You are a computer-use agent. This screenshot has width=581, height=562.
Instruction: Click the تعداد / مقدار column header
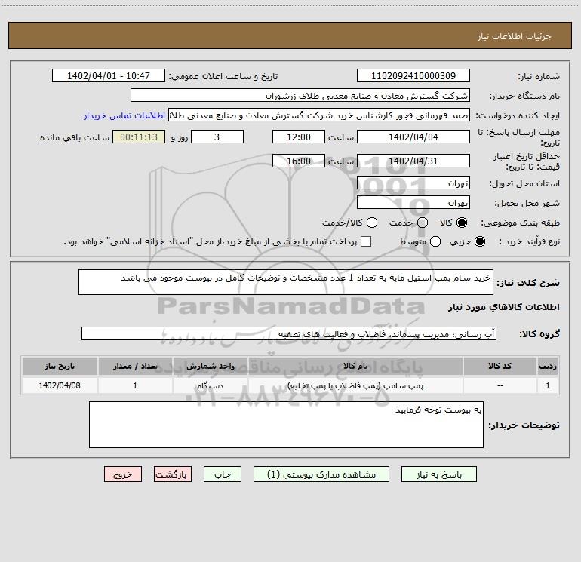click(x=135, y=366)
